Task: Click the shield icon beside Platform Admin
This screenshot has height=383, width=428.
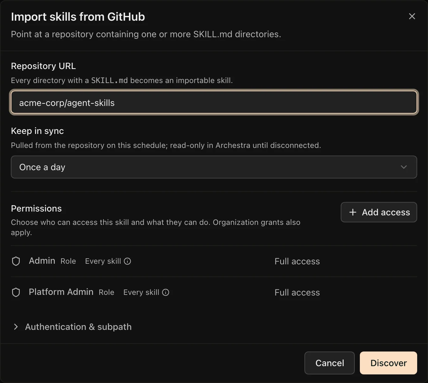Action: [16, 292]
